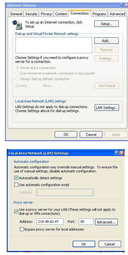The width and height of the screenshot is (128, 255).
Task: Uncheck Use a proxy server for your LAN
Action: tap(16, 212)
